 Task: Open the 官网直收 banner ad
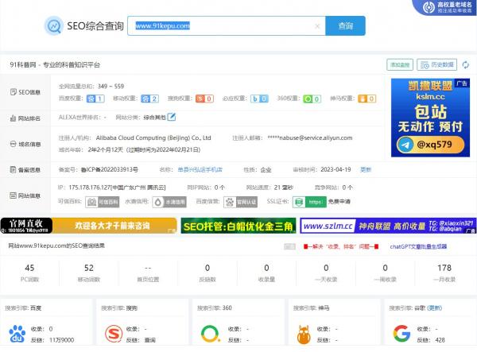click(88, 226)
